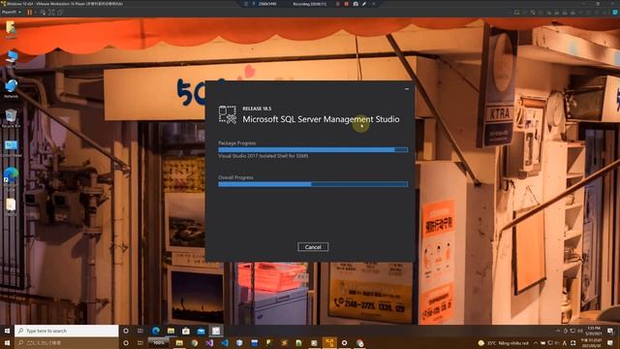Focus the 'Type here to search' box
Image resolution: width=620 pixels, height=349 pixels.
point(67,331)
